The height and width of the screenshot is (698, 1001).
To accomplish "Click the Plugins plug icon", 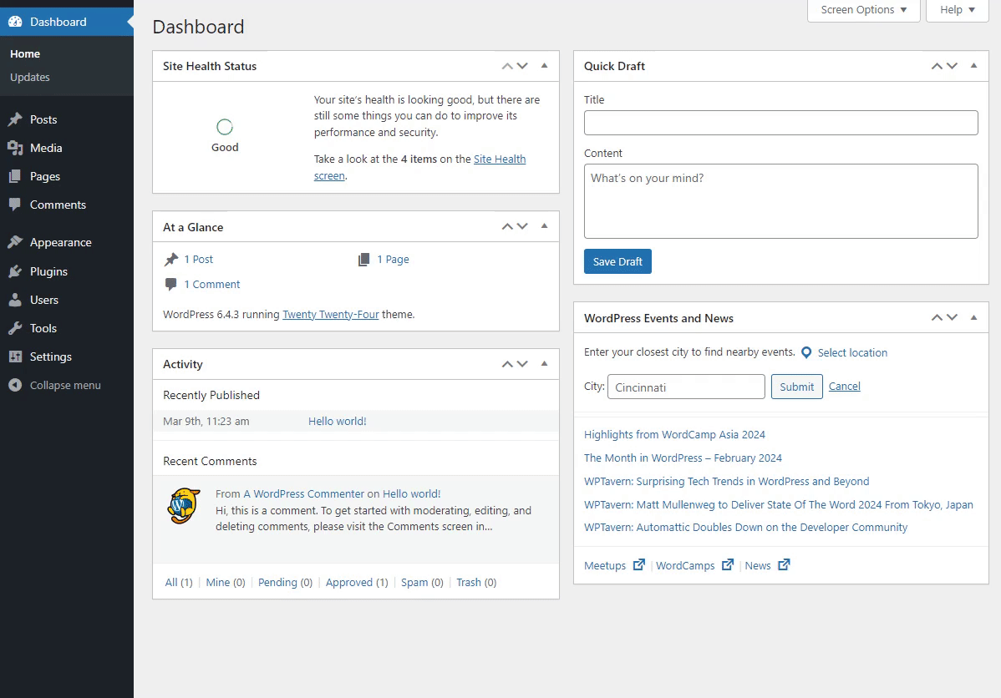I will click(15, 271).
